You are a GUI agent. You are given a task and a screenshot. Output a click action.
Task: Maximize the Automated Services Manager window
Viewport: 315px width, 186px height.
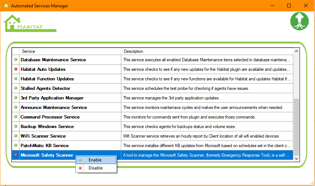pos(289,6)
